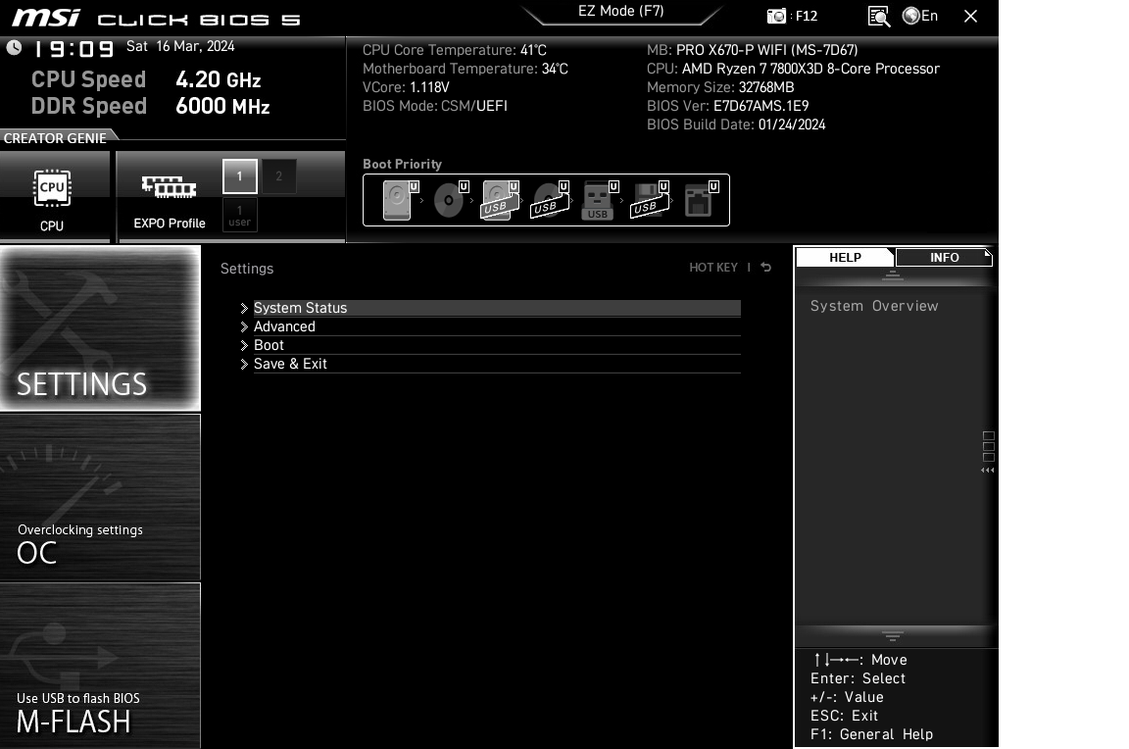Switch to the HELP tab
Viewport: 1129px width, 749px height.
click(x=845, y=257)
